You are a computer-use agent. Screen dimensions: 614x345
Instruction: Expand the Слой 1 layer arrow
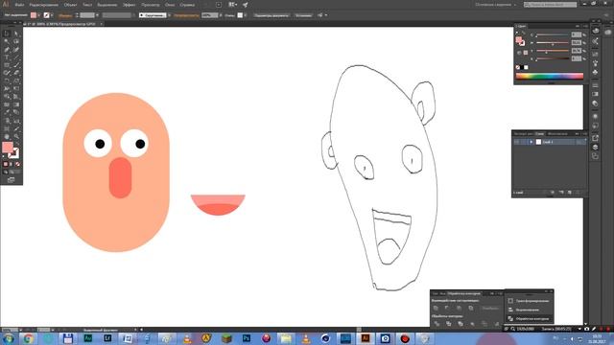(531, 142)
